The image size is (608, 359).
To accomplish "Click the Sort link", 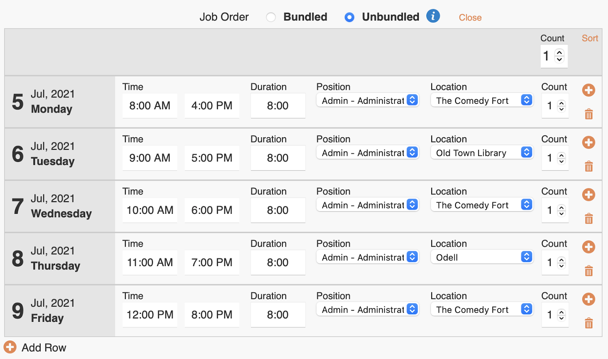I will pos(590,38).
